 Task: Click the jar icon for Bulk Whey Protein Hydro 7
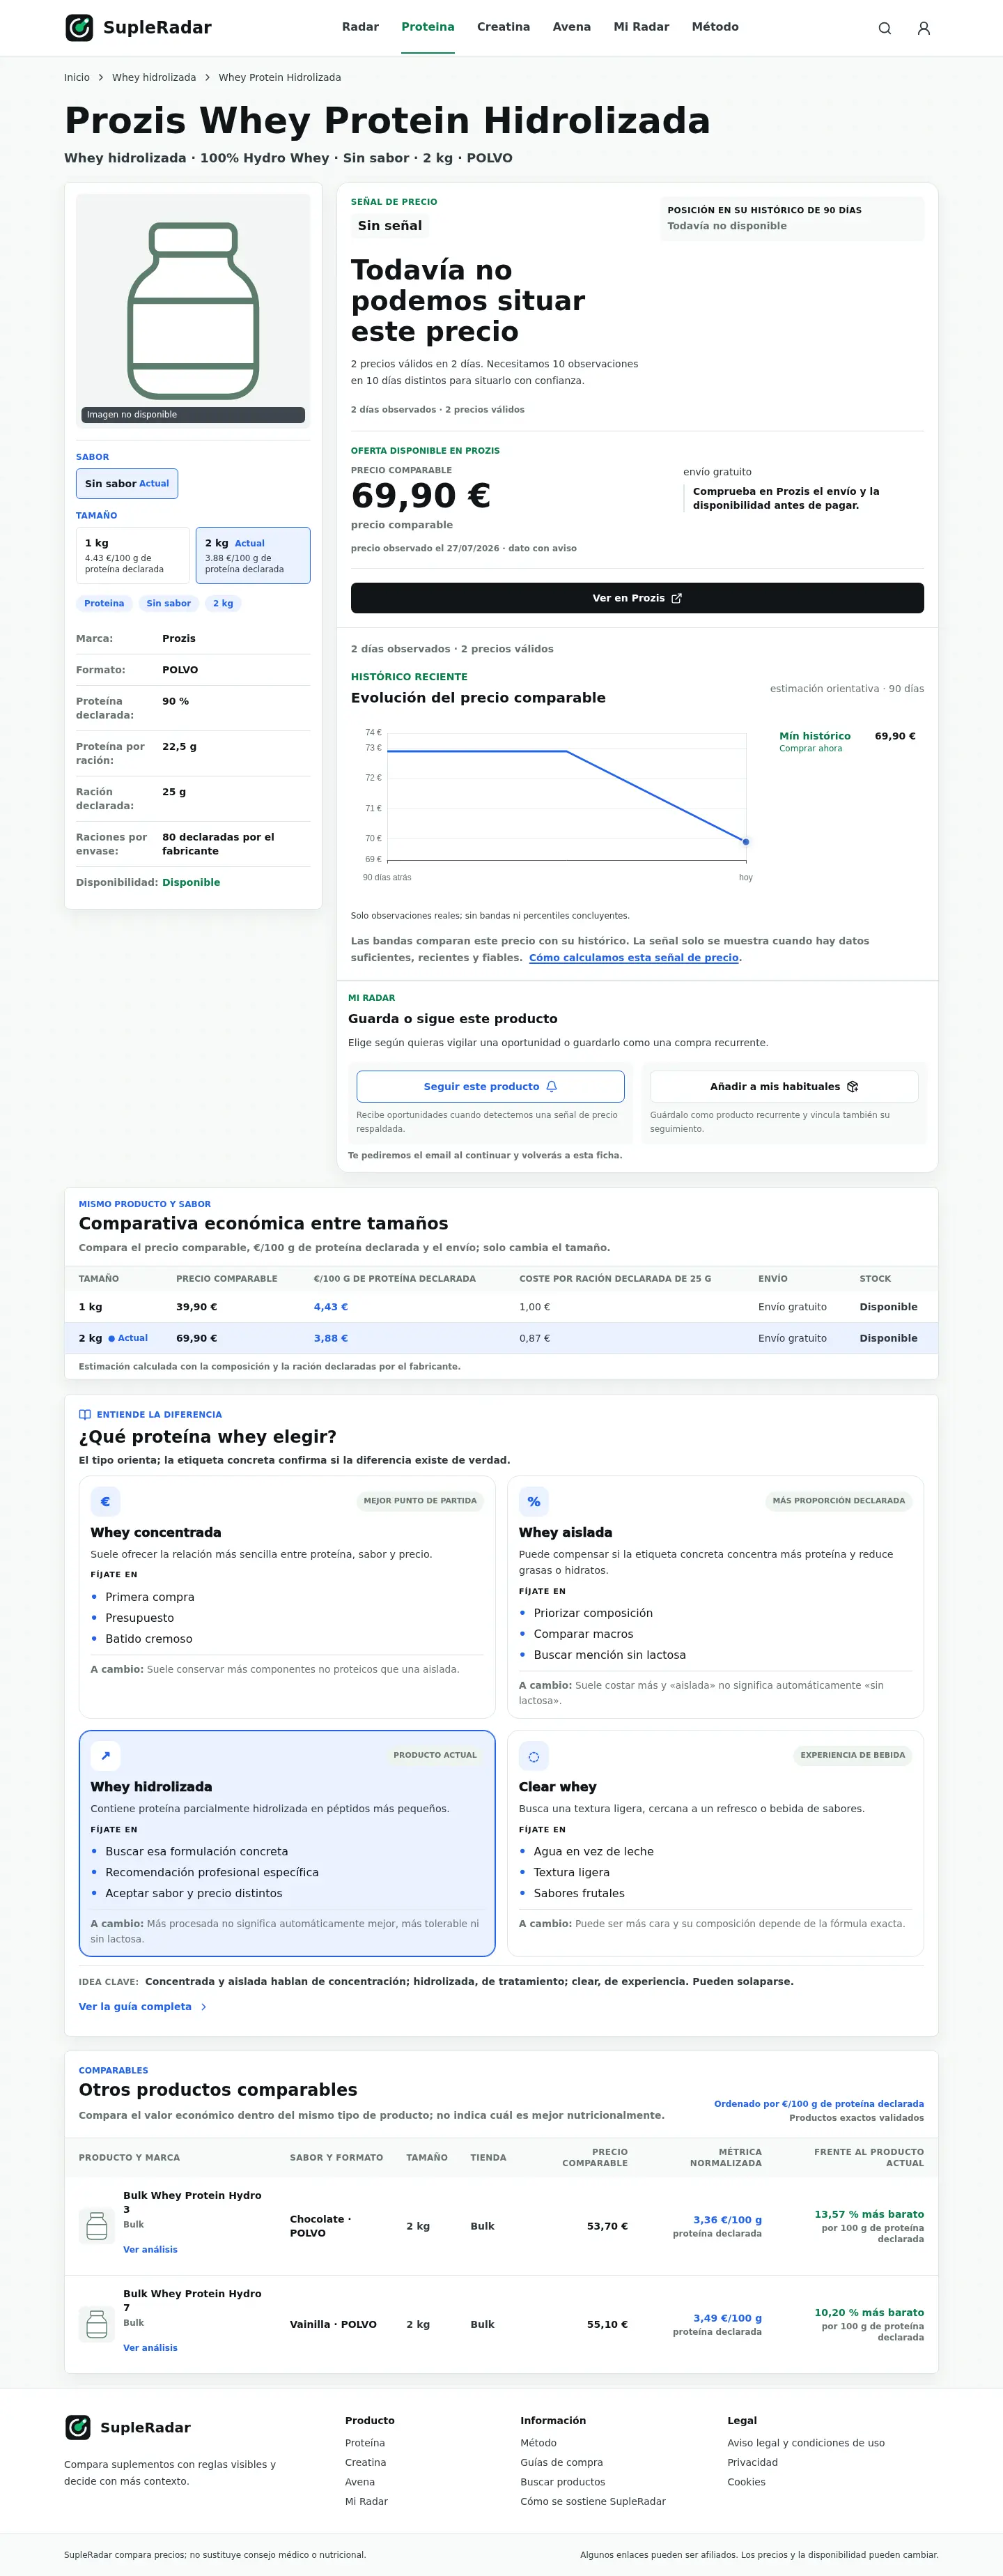coord(97,2323)
